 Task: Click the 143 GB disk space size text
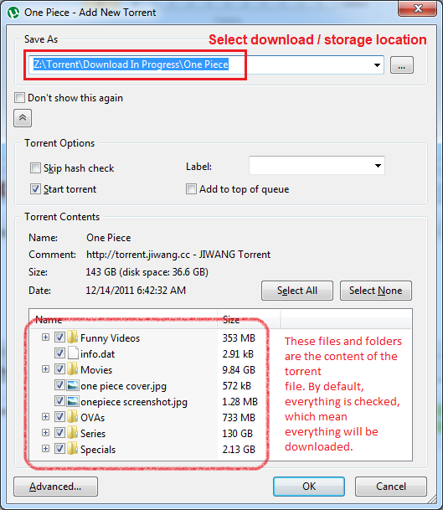point(147,272)
